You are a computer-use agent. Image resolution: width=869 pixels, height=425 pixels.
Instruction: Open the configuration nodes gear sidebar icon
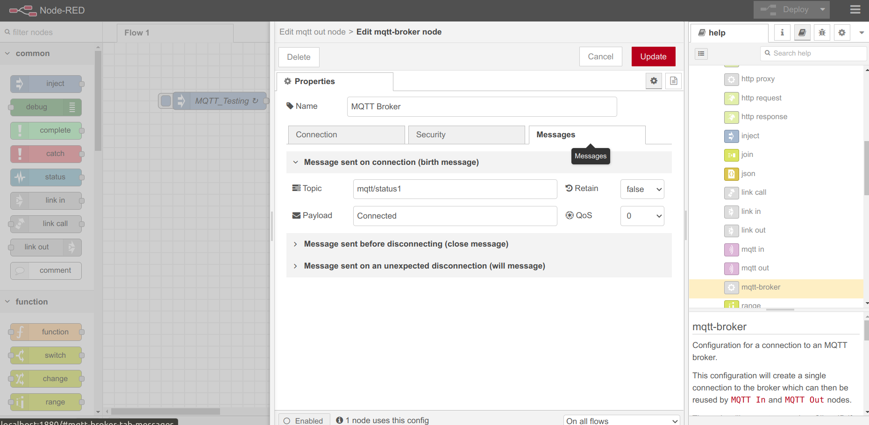pos(842,33)
